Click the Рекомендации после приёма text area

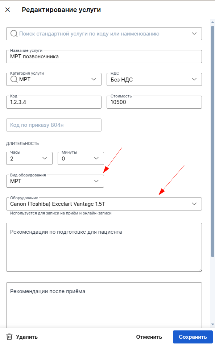coord(104,305)
